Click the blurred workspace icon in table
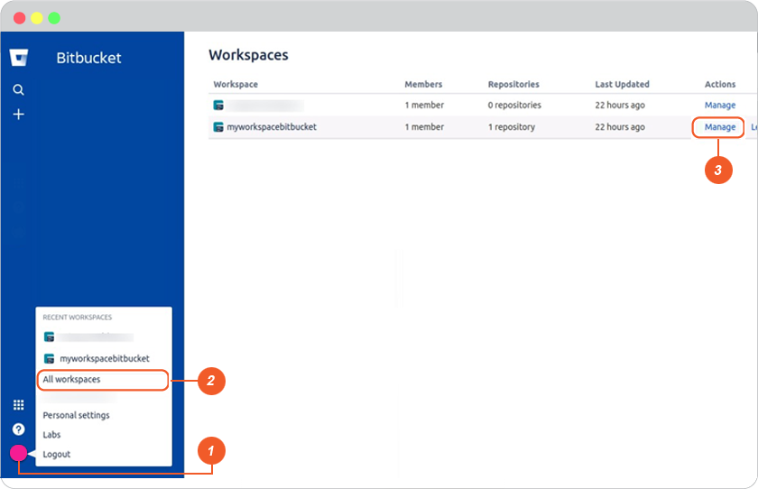The image size is (758, 489). pos(218,105)
